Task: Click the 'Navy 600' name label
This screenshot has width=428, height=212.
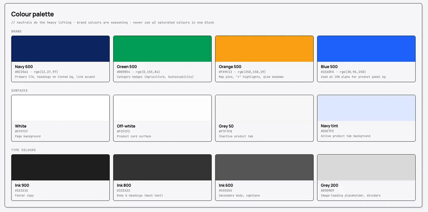Action: (x=24, y=67)
